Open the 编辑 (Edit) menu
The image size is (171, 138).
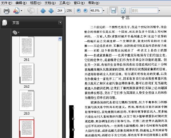(21, 3)
